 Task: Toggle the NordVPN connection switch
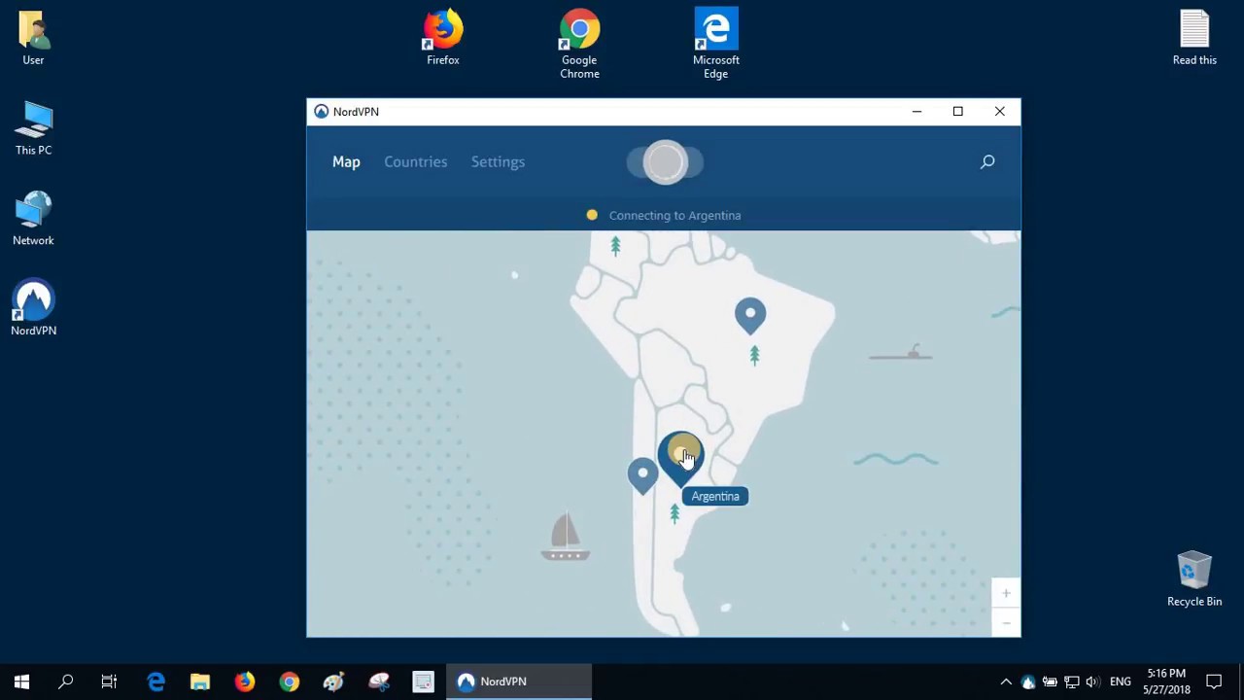666,162
